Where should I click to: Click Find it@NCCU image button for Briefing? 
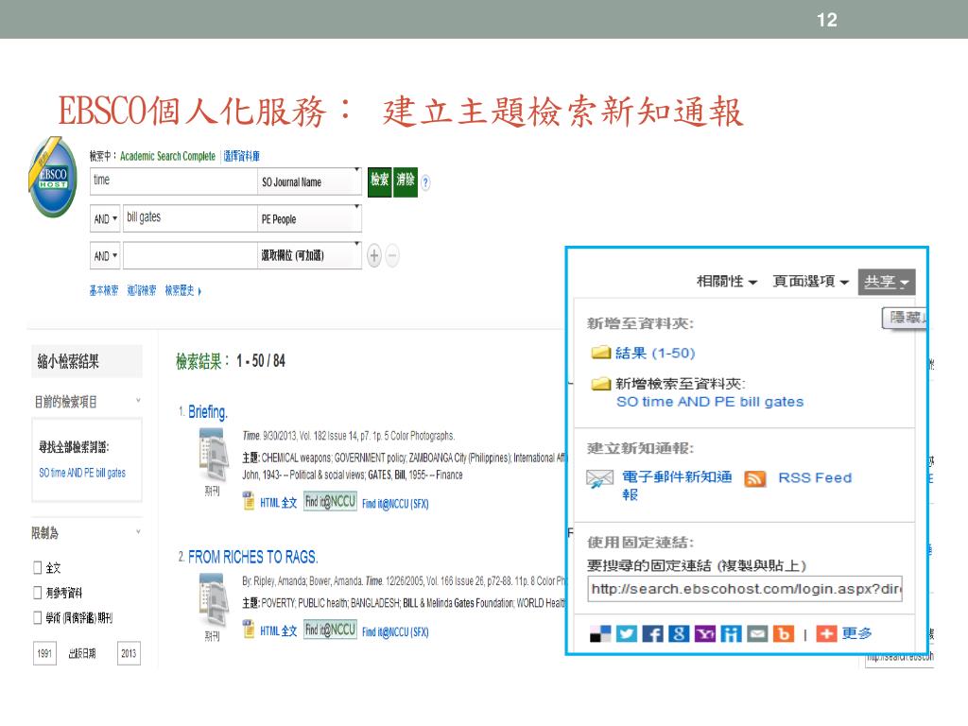pos(330,501)
